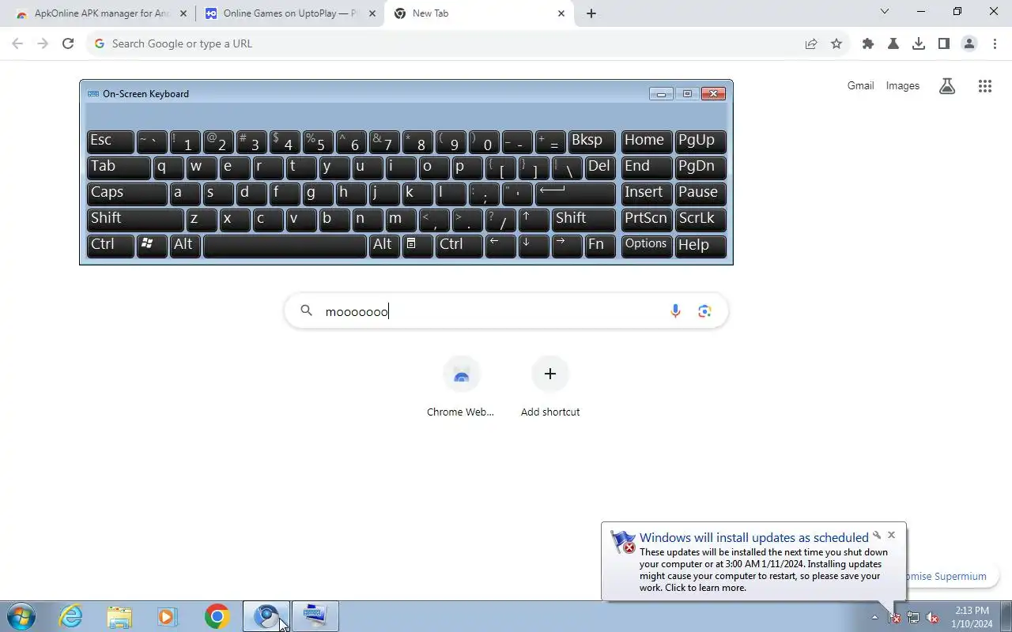
Task: Click the share page icon in address bar
Action: [811, 43]
